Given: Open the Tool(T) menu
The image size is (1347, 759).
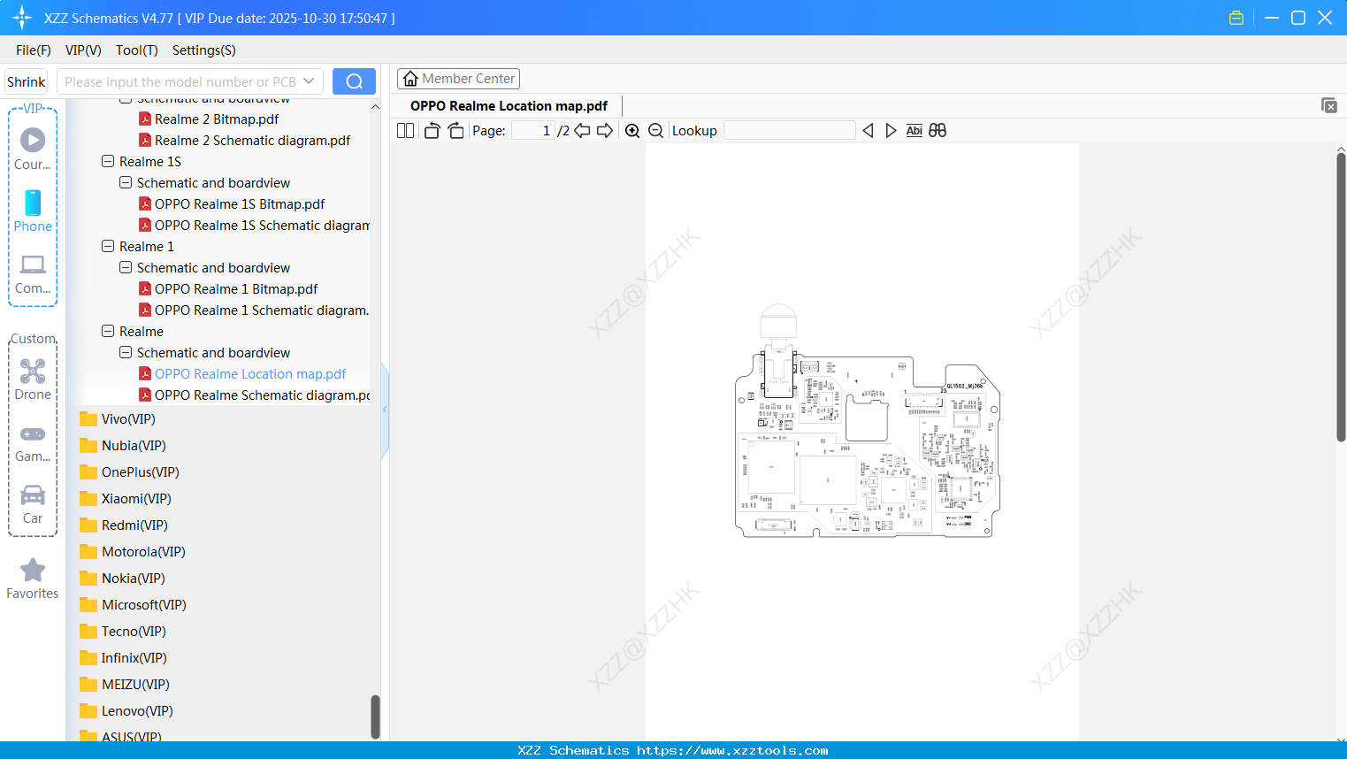Looking at the screenshot, I should [x=137, y=50].
